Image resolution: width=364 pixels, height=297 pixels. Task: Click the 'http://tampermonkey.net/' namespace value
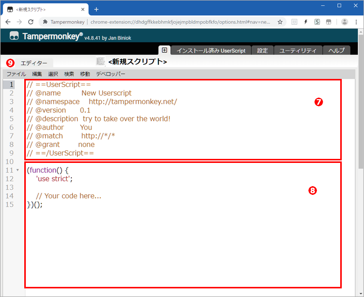(x=133, y=102)
